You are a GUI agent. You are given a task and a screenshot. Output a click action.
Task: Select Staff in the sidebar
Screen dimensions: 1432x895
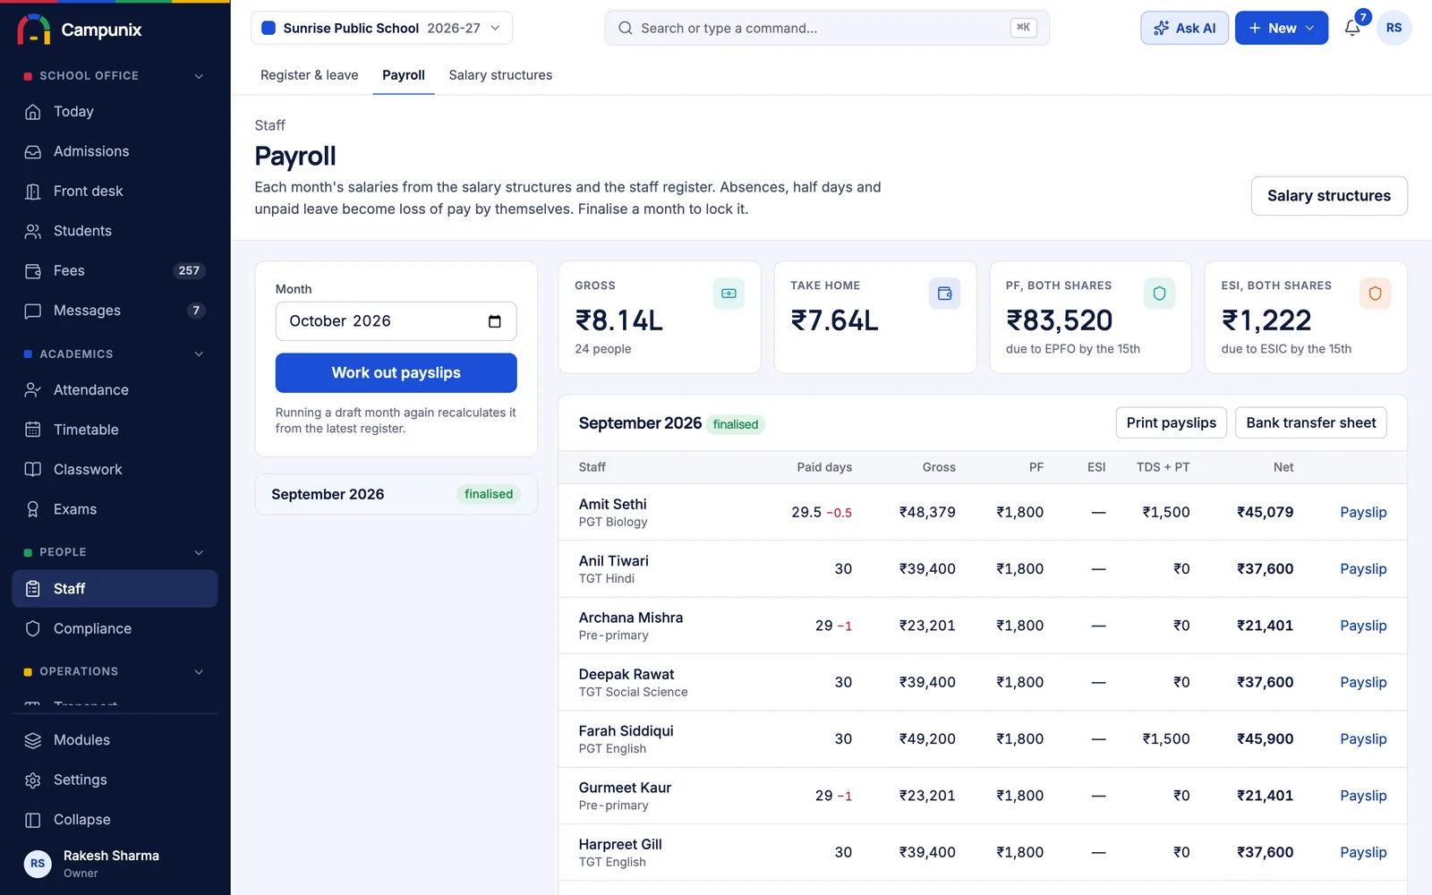point(115,589)
